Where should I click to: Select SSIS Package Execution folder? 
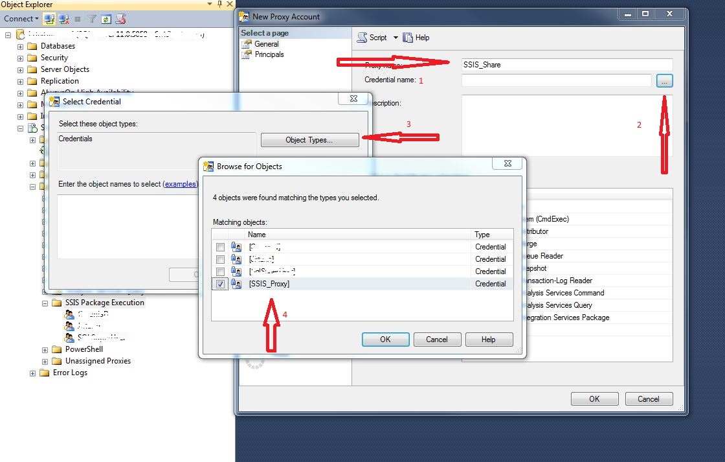click(x=104, y=303)
